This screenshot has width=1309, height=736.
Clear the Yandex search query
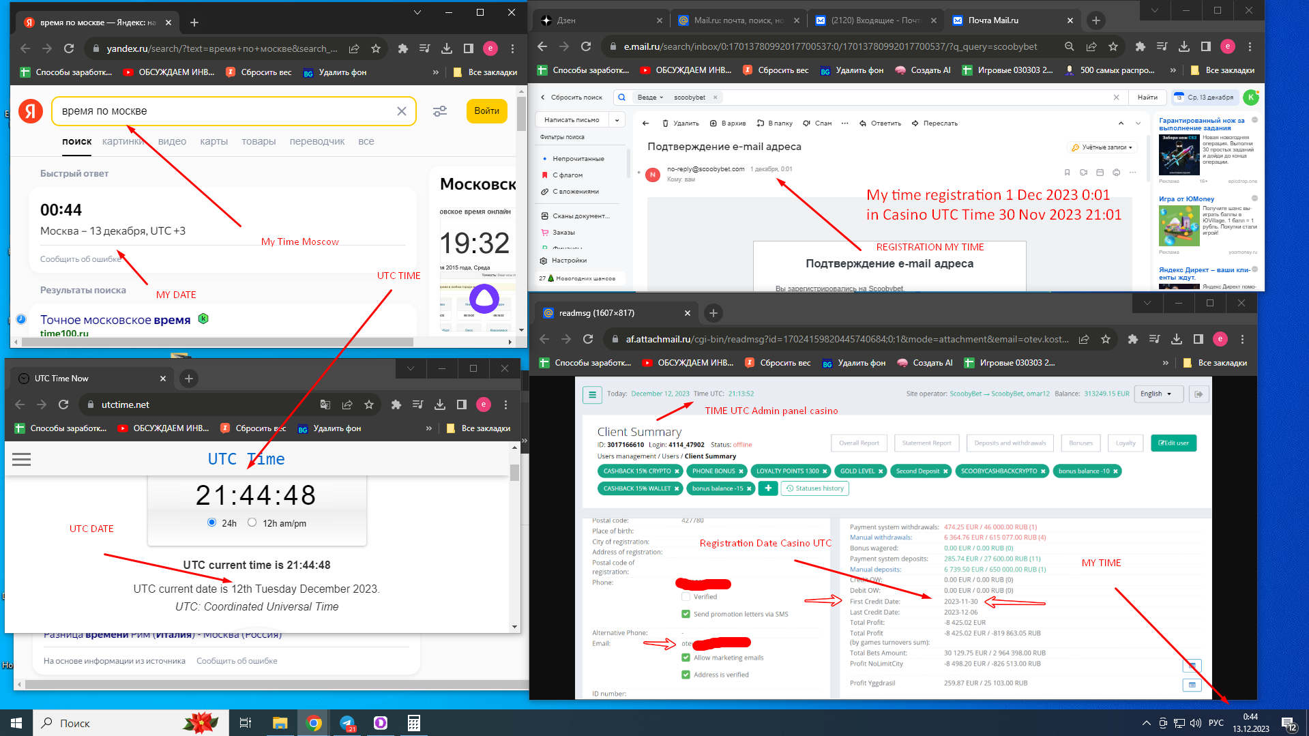tap(402, 111)
